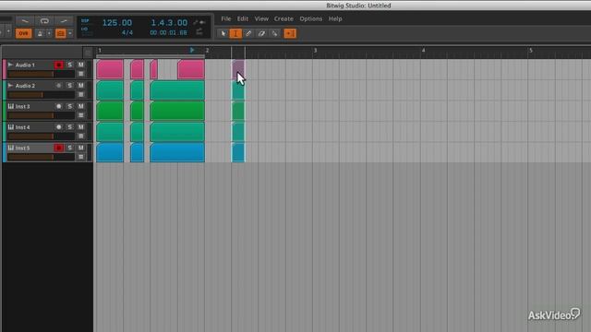
Task: Solo the Inst 4 track
Action: (x=70, y=127)
